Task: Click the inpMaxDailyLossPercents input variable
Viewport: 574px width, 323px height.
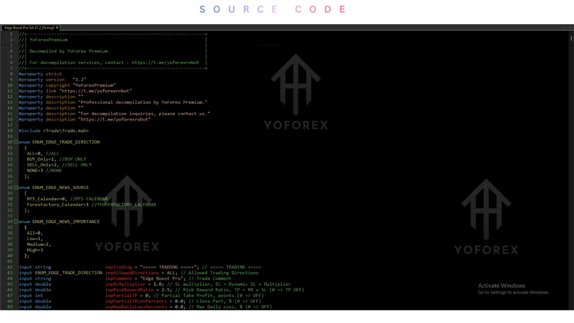Action: point(136,307)
